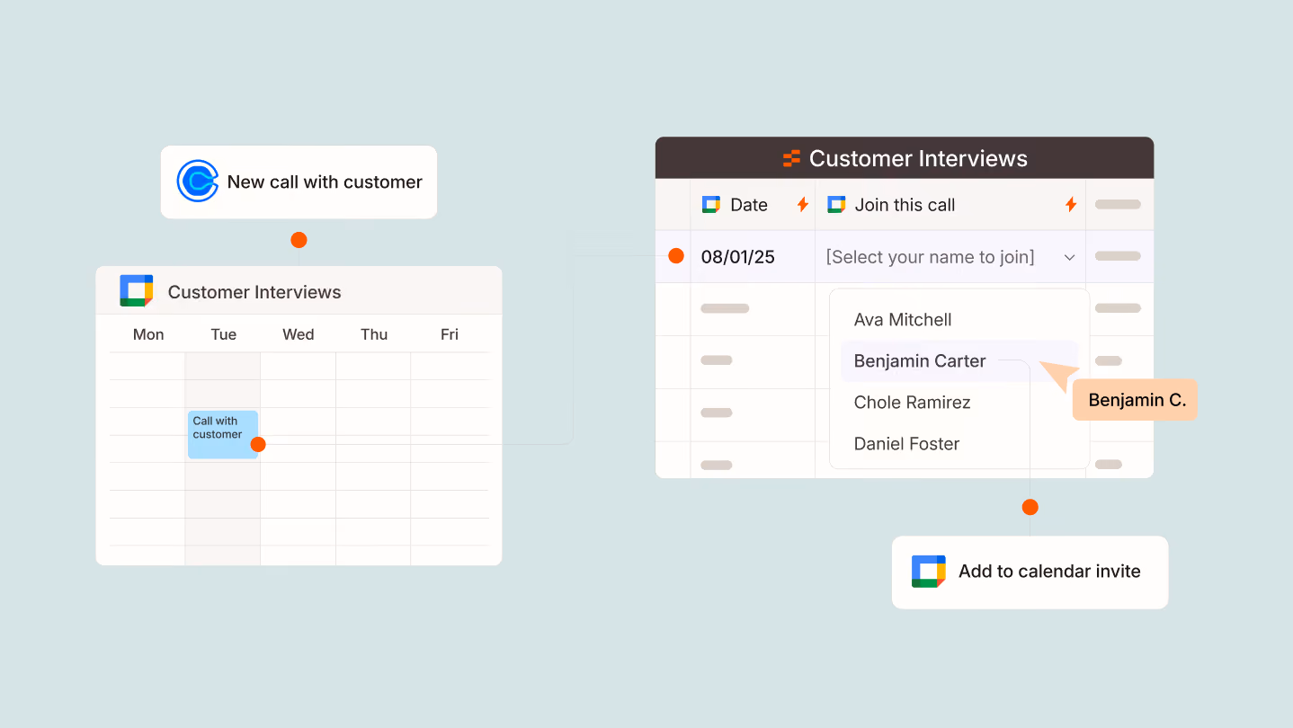
Task: Choose Chole Ramirez from the list
Action: coord(912,403)
